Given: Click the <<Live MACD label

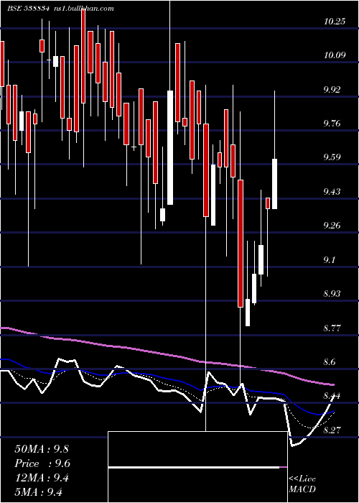Looking at the screenshot, I should 302,484.
